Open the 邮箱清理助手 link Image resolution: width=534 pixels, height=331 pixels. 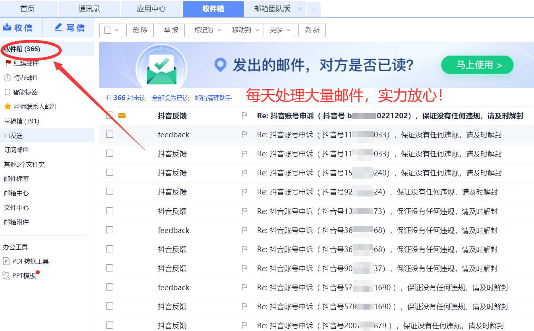[213, 98]
